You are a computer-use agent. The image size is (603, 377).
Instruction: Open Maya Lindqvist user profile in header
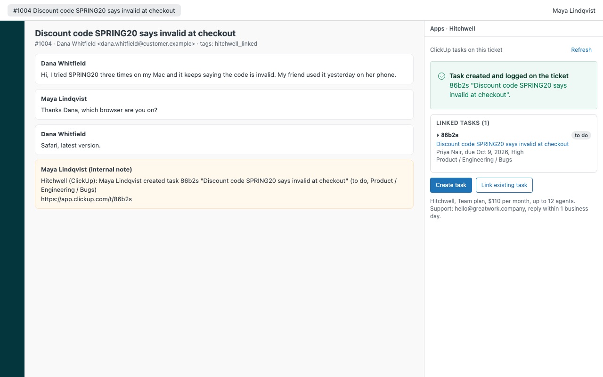(574, 10)
